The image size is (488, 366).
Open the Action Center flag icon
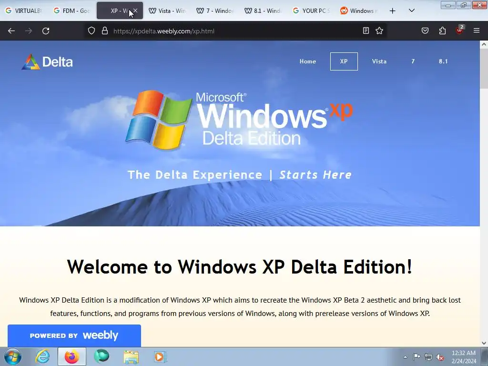[417, 357]
